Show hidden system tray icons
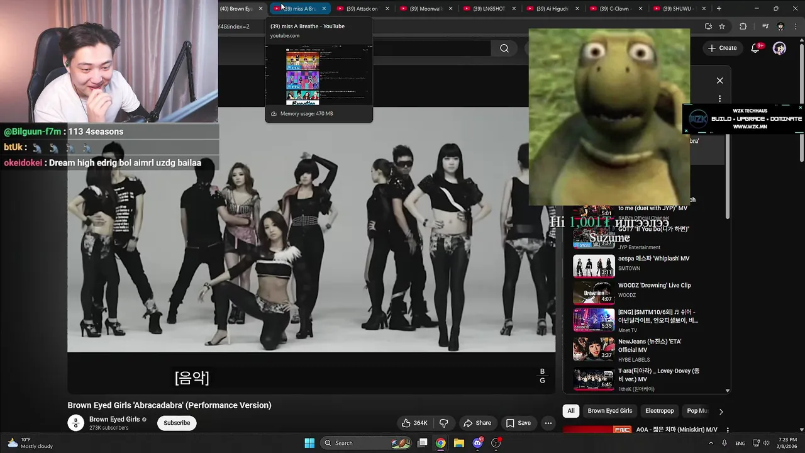Viewport: 805px width, 453px height. click(711, 443)
